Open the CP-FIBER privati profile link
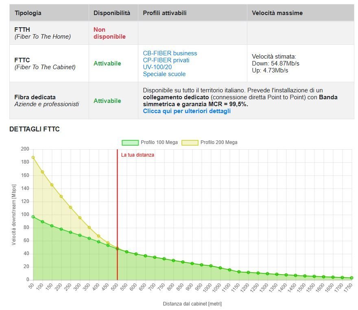This screenshot has width=358, height=310. (166, 60)
